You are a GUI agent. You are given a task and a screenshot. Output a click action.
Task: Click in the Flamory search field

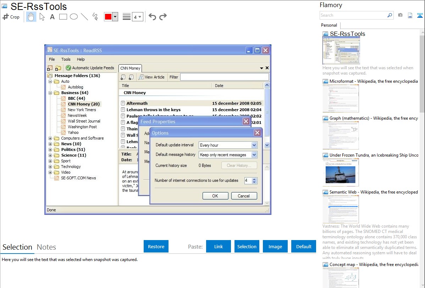[x=353, y=15]
